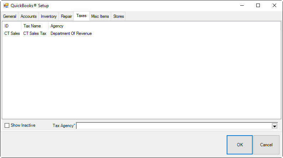Select the Repair tab
Viewport: 283px width, 158px height.
[x=66, y=16]
